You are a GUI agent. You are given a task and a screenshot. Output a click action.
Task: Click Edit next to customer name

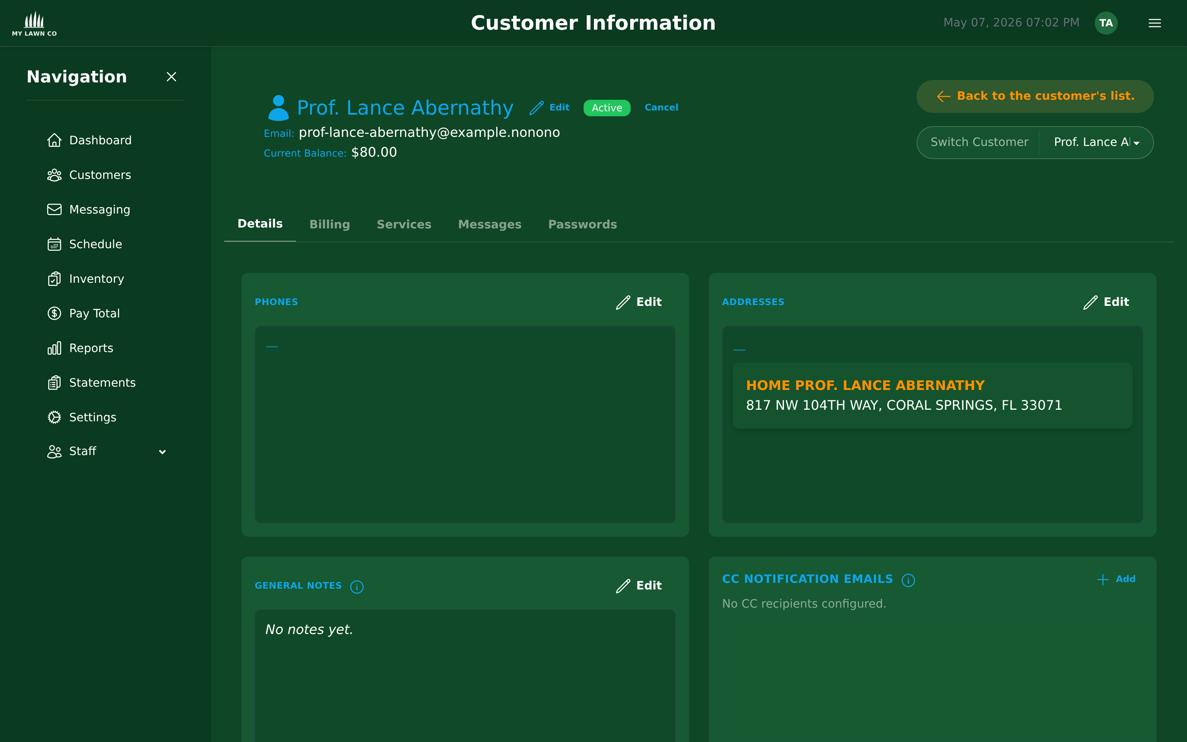pyautogui.click(x=549, y=108)
